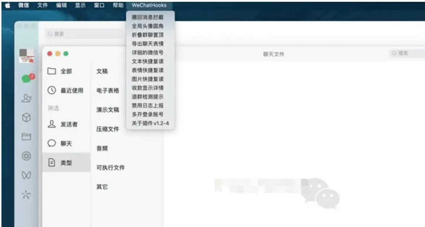Select the 压缩文件 file type
Image resolution: width=425 pixels, height=227 pixels.
click(108, 129)
